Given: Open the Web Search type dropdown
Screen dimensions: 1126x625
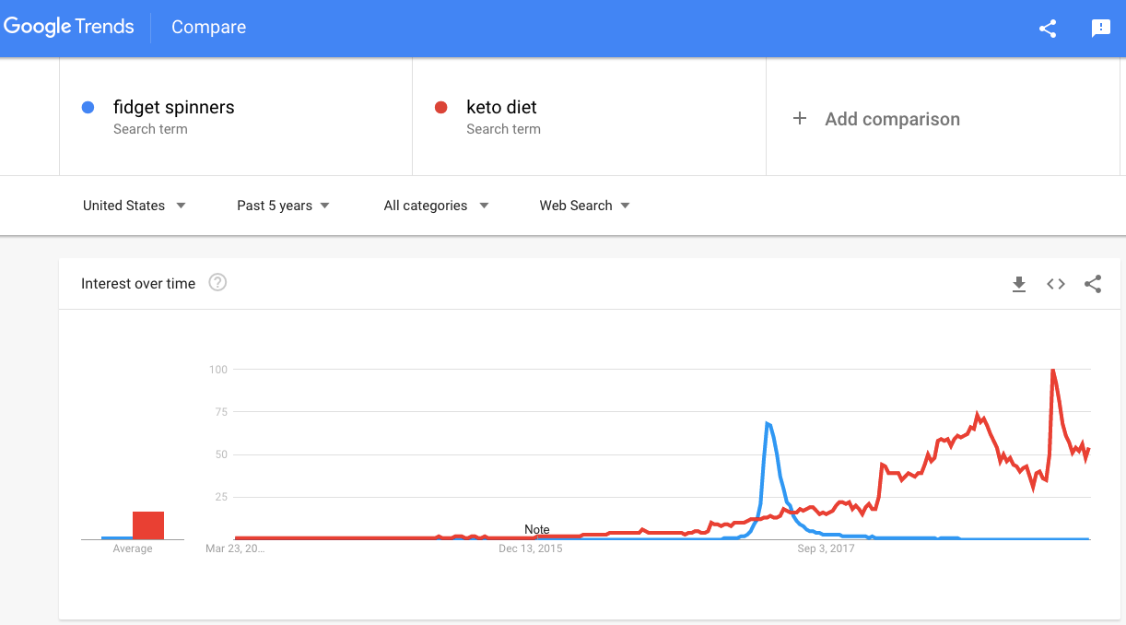Looking at the screenshot, I should tap(584, 206).
